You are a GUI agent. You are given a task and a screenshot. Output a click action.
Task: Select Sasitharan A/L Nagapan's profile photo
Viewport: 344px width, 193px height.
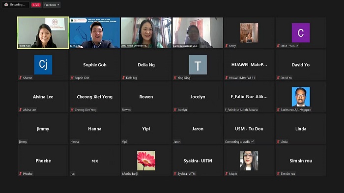301,96
